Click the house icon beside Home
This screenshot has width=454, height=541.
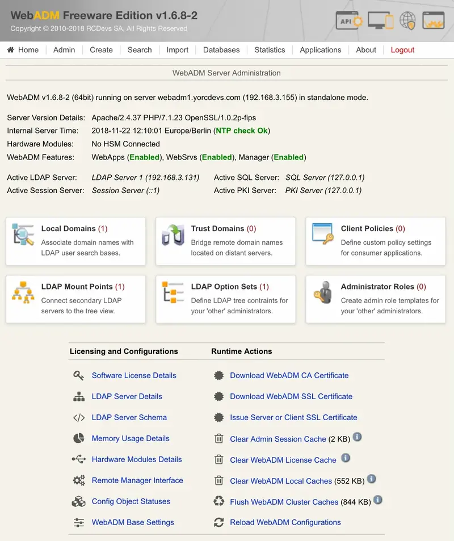tap(11, 50)
